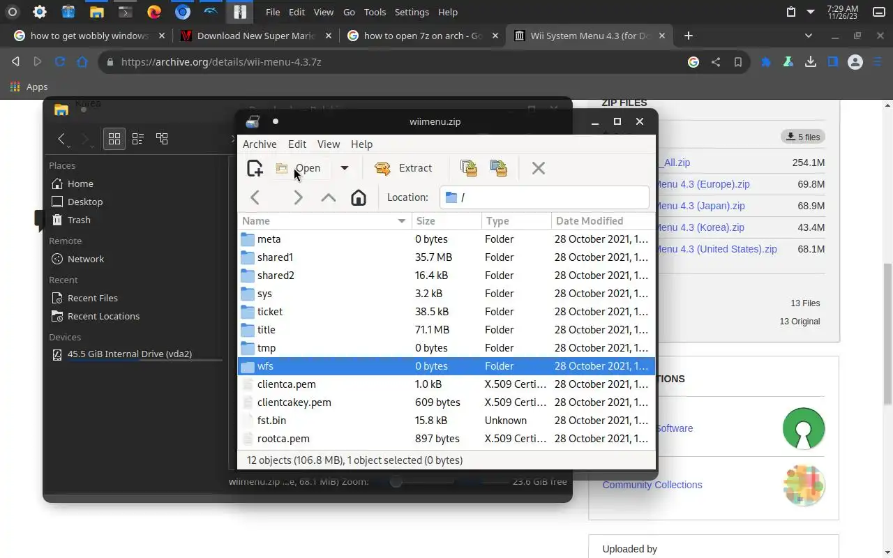Screen dimensions: 893x558
Task: Go back in Dolphin file manager
Action: (x=61, y=139)
